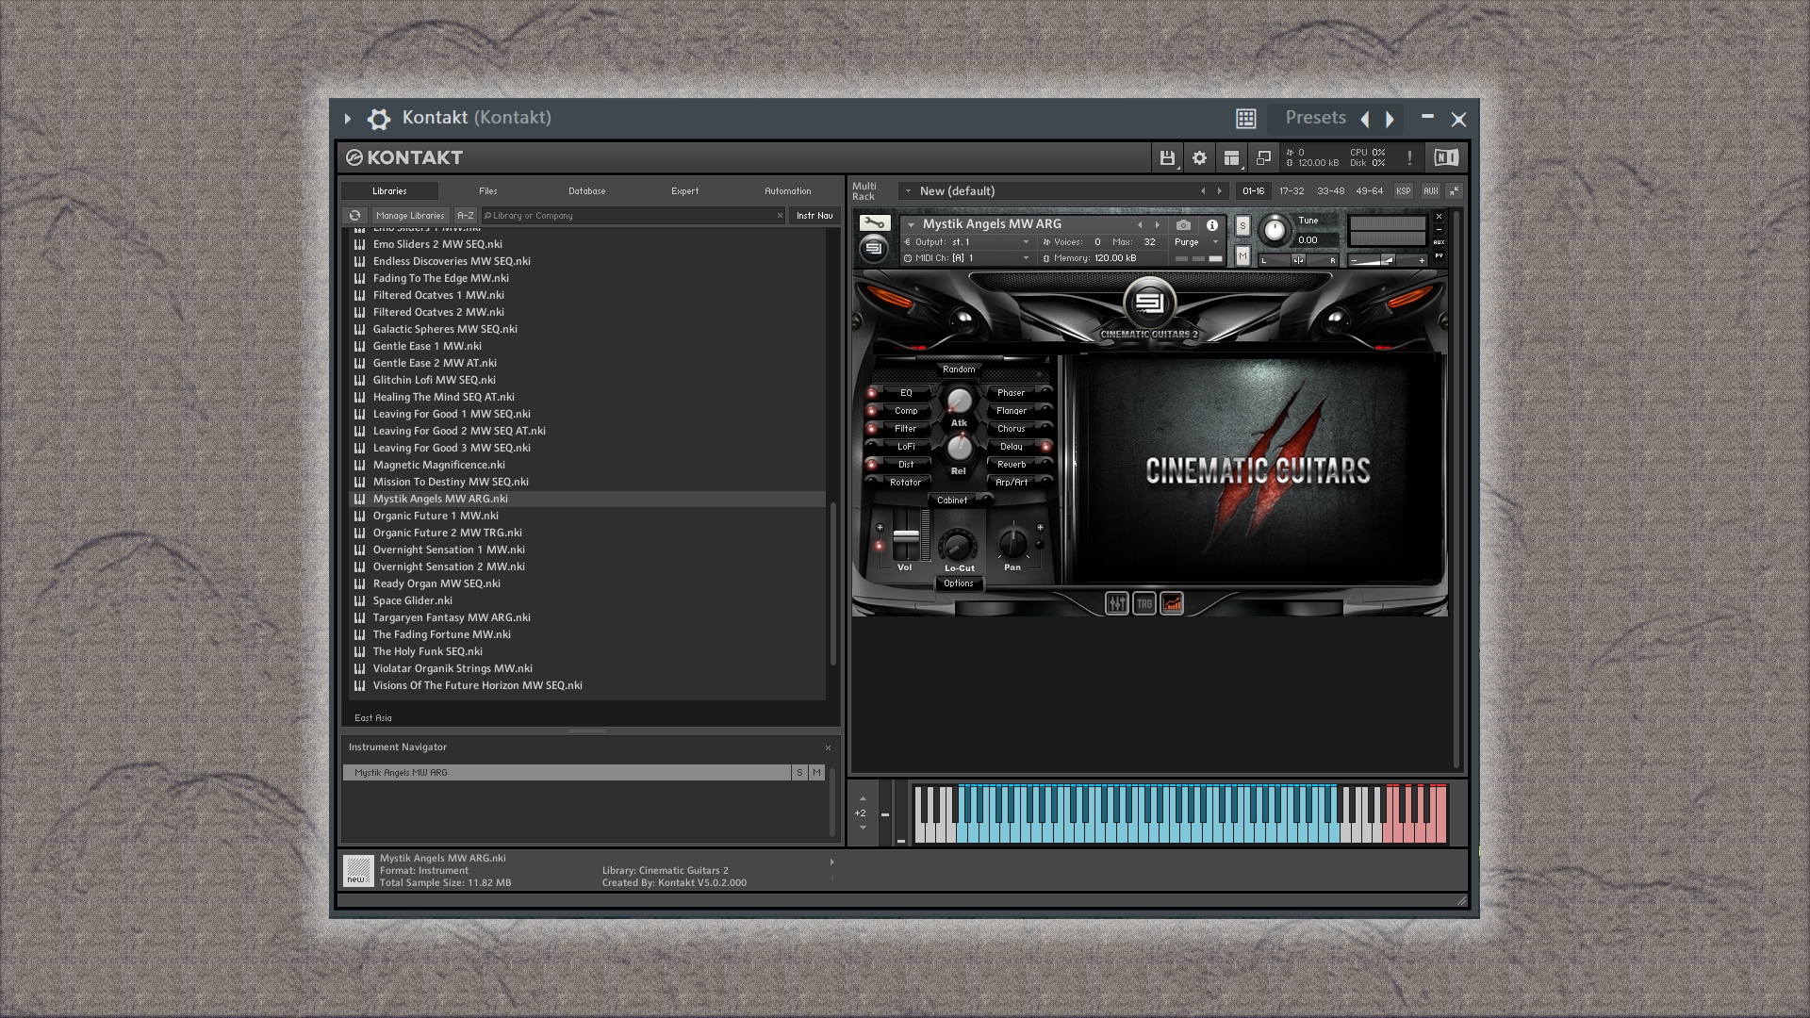Select Organic Future 1 MW.nki in list
The height and width of the screenshot is (1018, 1810).
point(586,516)
